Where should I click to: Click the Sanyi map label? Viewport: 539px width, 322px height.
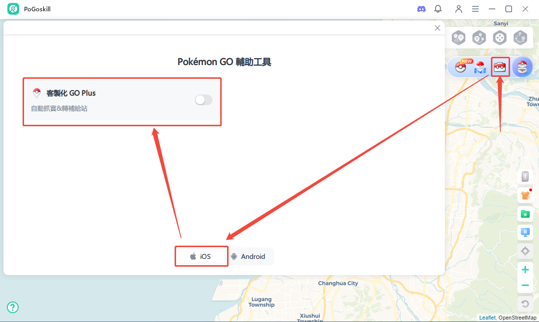click(x=501, y=23)
